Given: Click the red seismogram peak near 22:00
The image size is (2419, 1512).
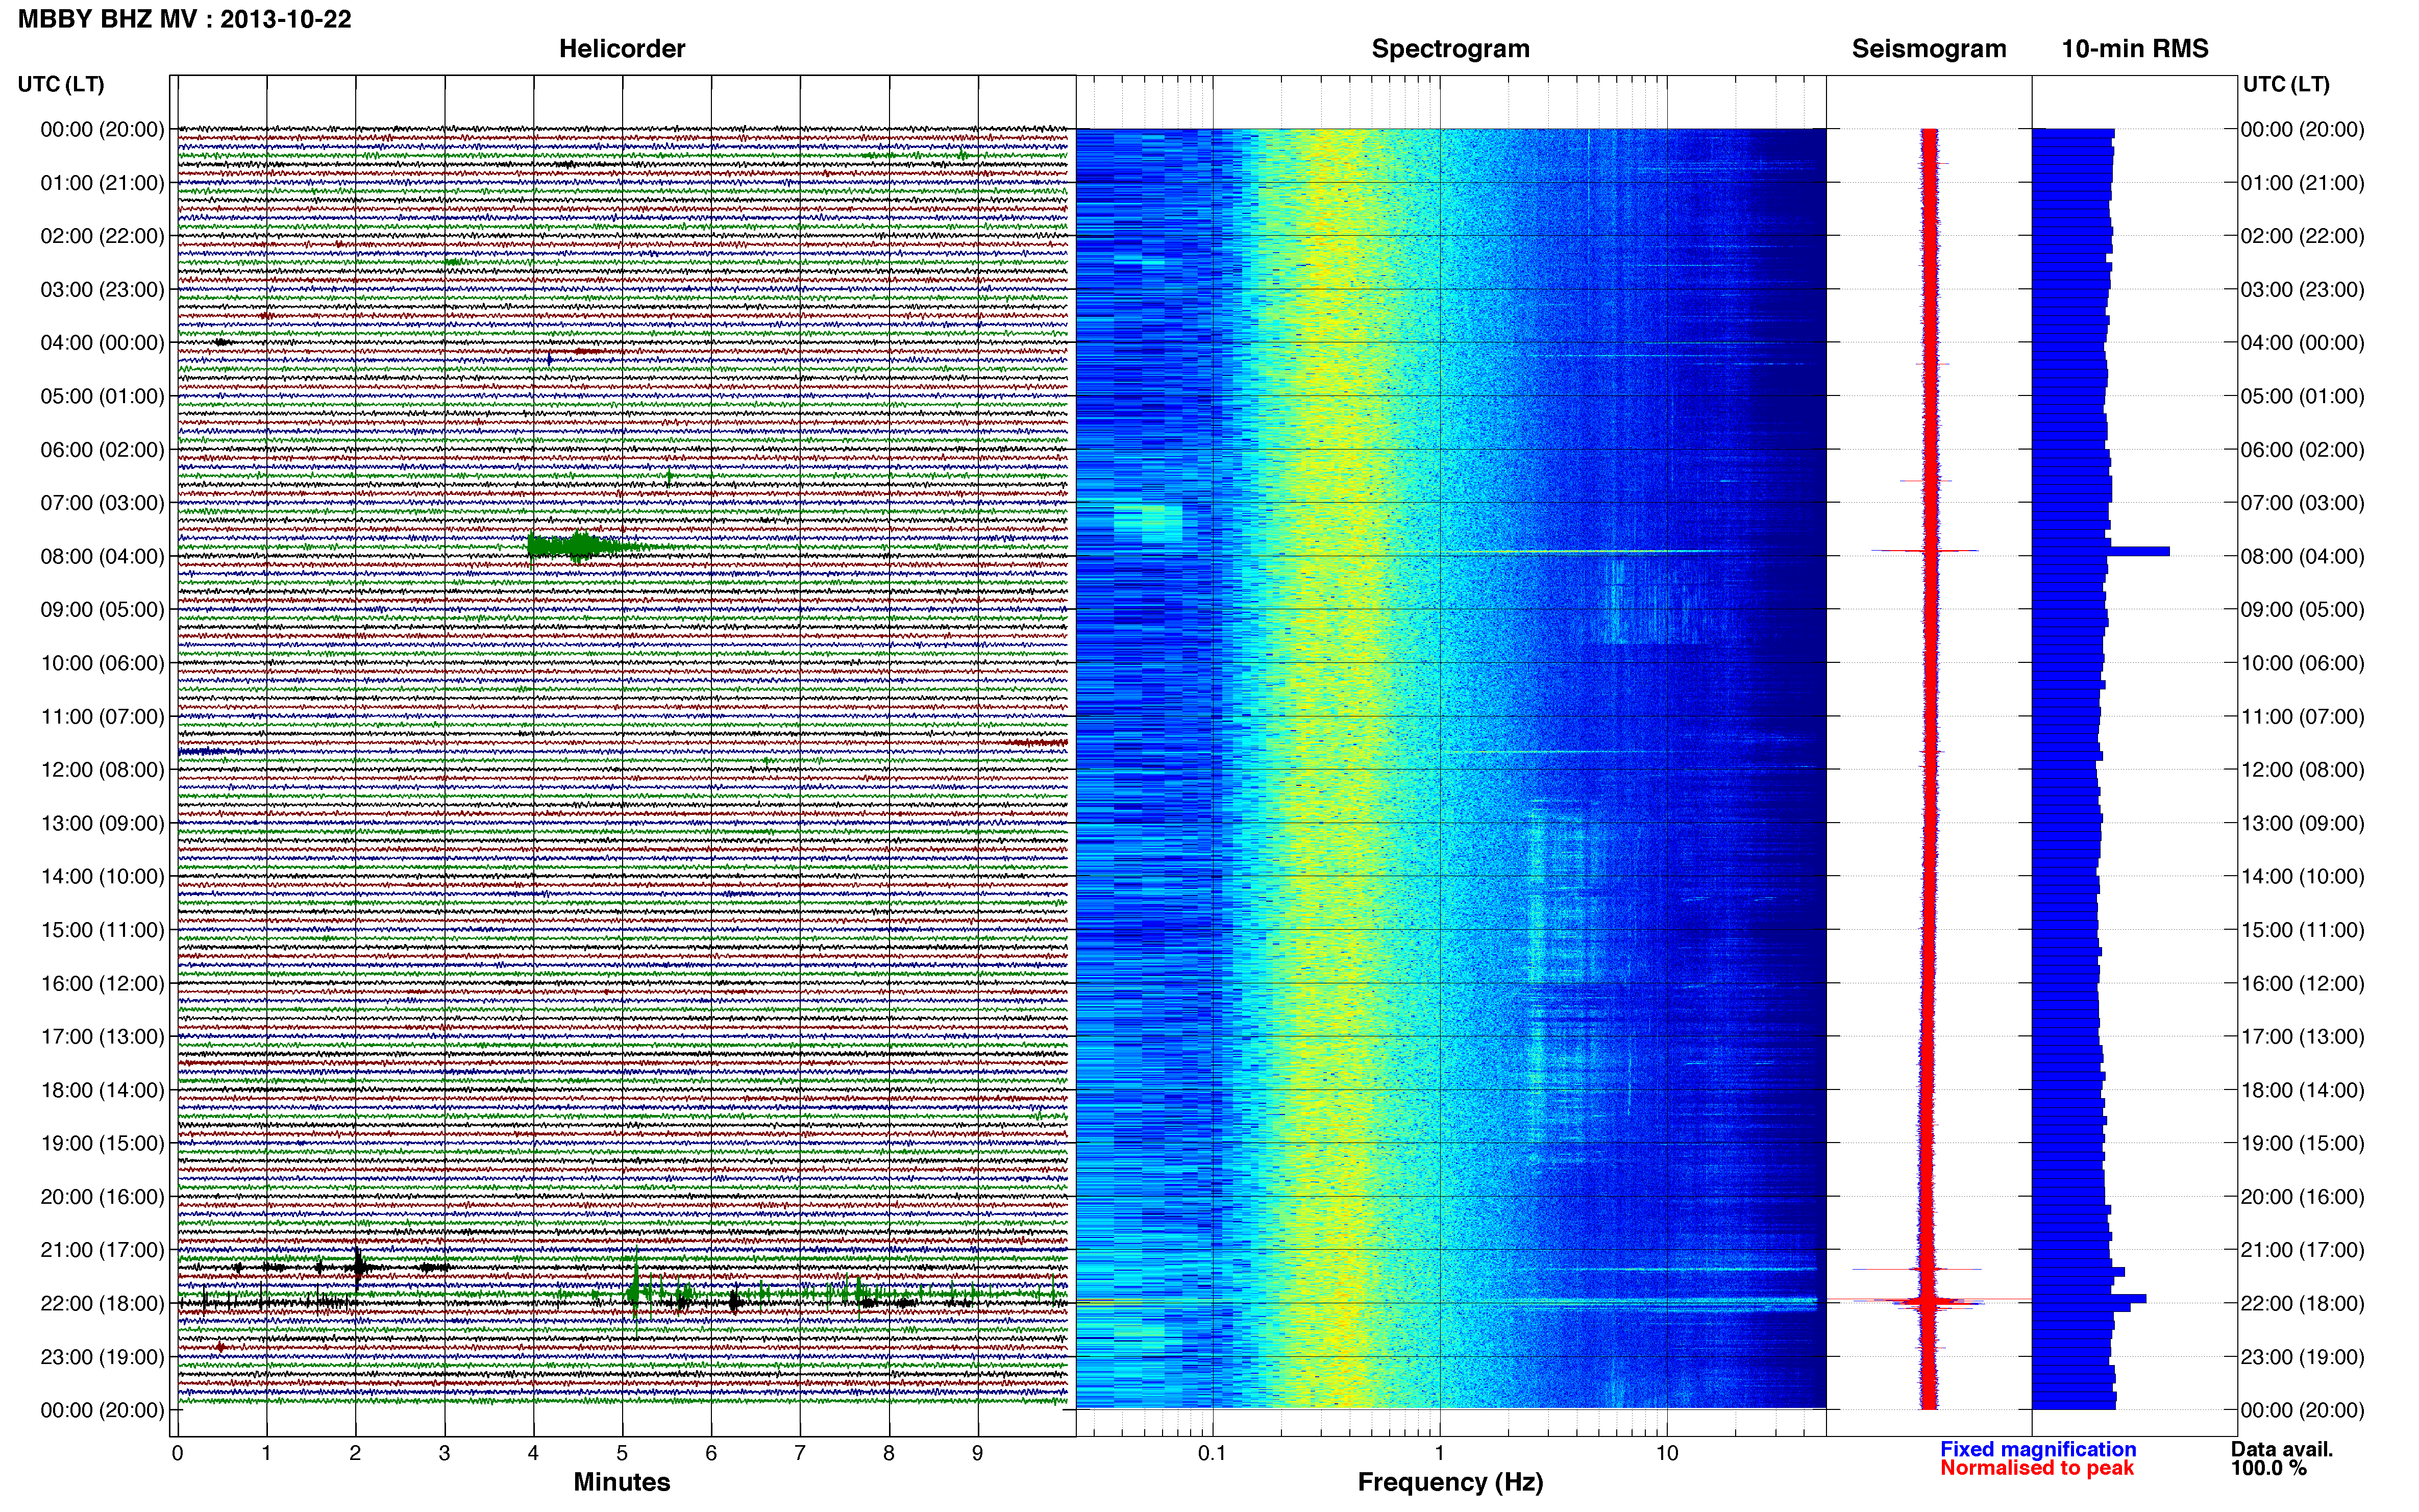Looking at the screenshot, I should pos(1928,1300).
